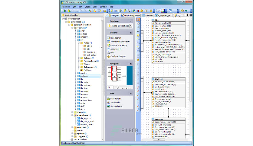Open the sakila at localhost database dropdown
253x146 pixels.
pos(130,26)
